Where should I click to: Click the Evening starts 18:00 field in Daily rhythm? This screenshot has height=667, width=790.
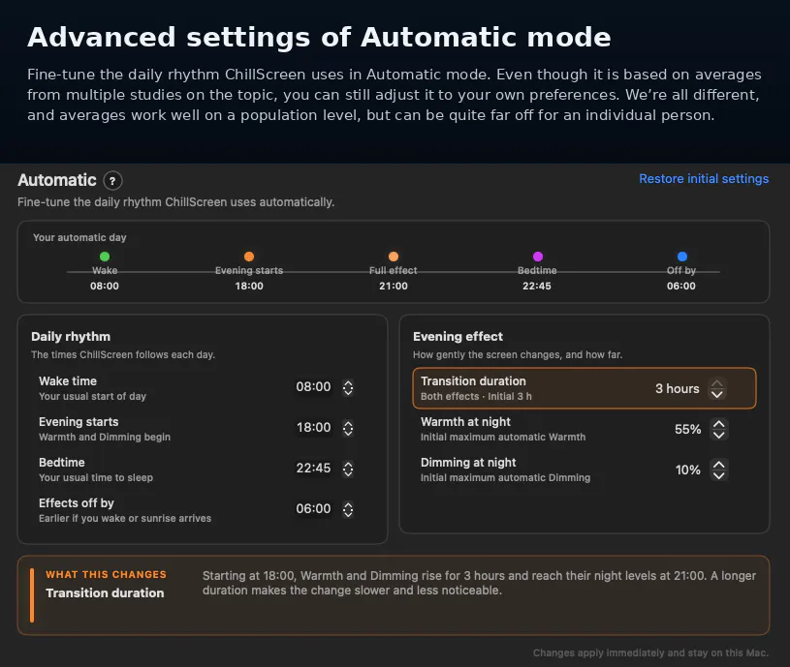click(313, 428)
